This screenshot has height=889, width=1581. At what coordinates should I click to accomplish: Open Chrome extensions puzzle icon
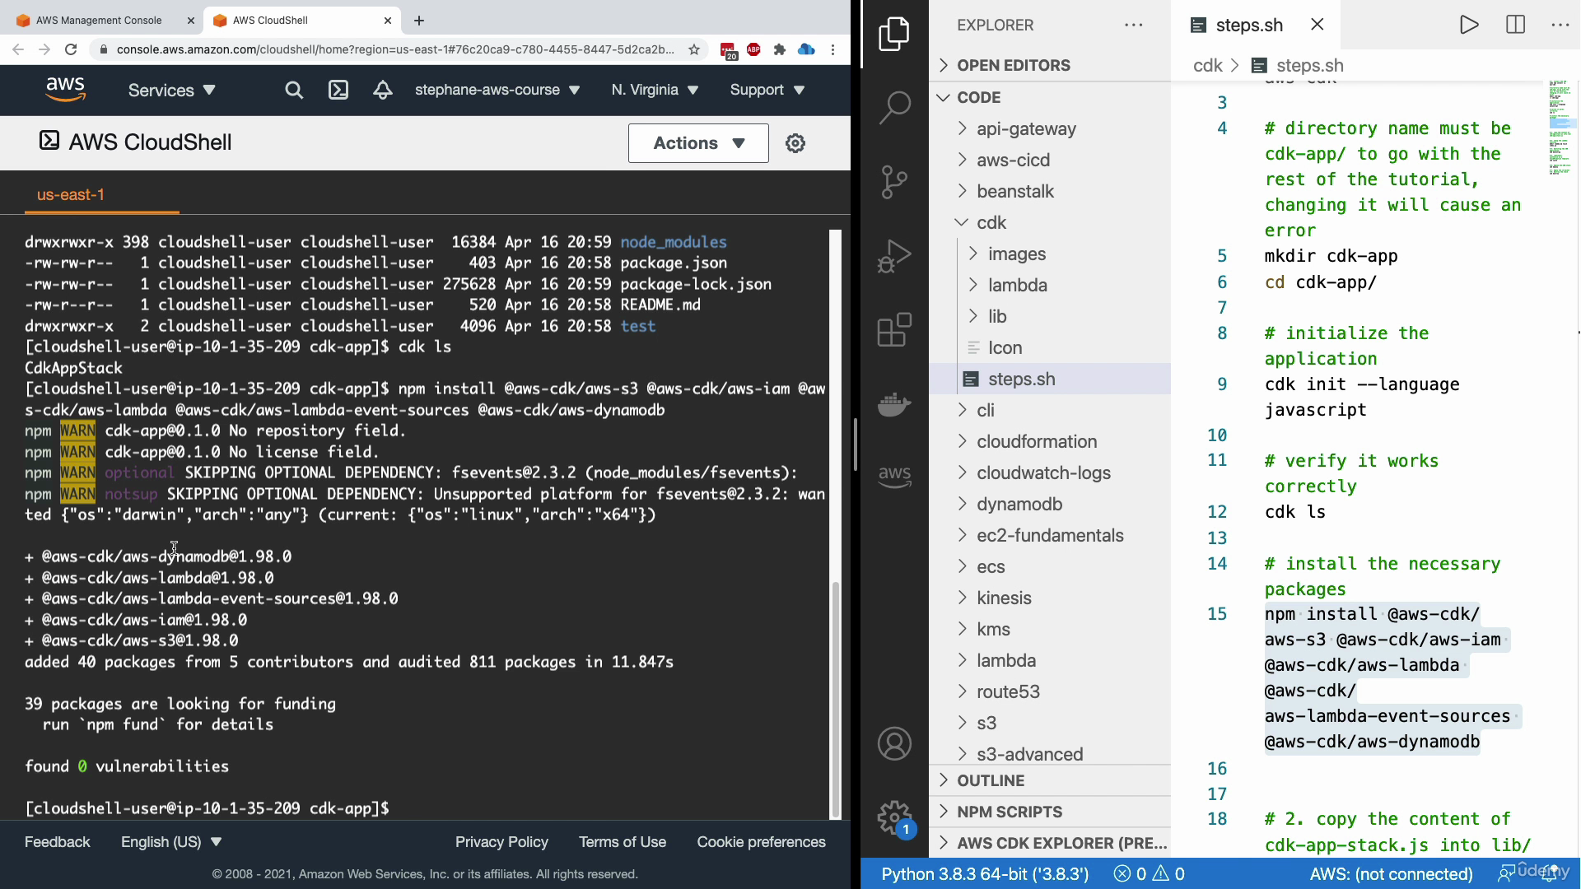(780, 49)
